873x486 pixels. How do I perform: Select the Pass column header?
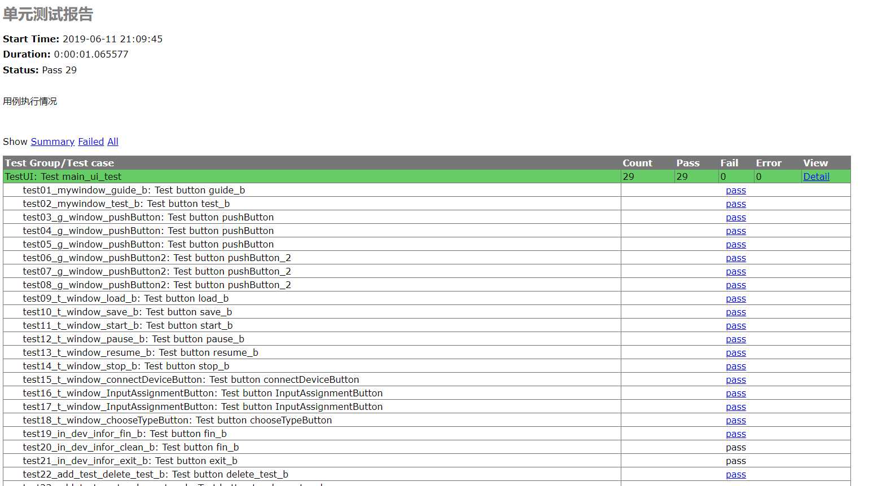688,163
